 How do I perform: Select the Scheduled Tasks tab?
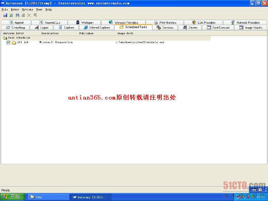pyautogui.click(x=133, y=27)
